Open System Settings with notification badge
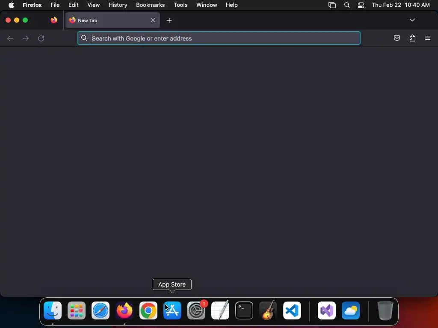Viewport: 438px width, 328px height. (x=196, y=310)
